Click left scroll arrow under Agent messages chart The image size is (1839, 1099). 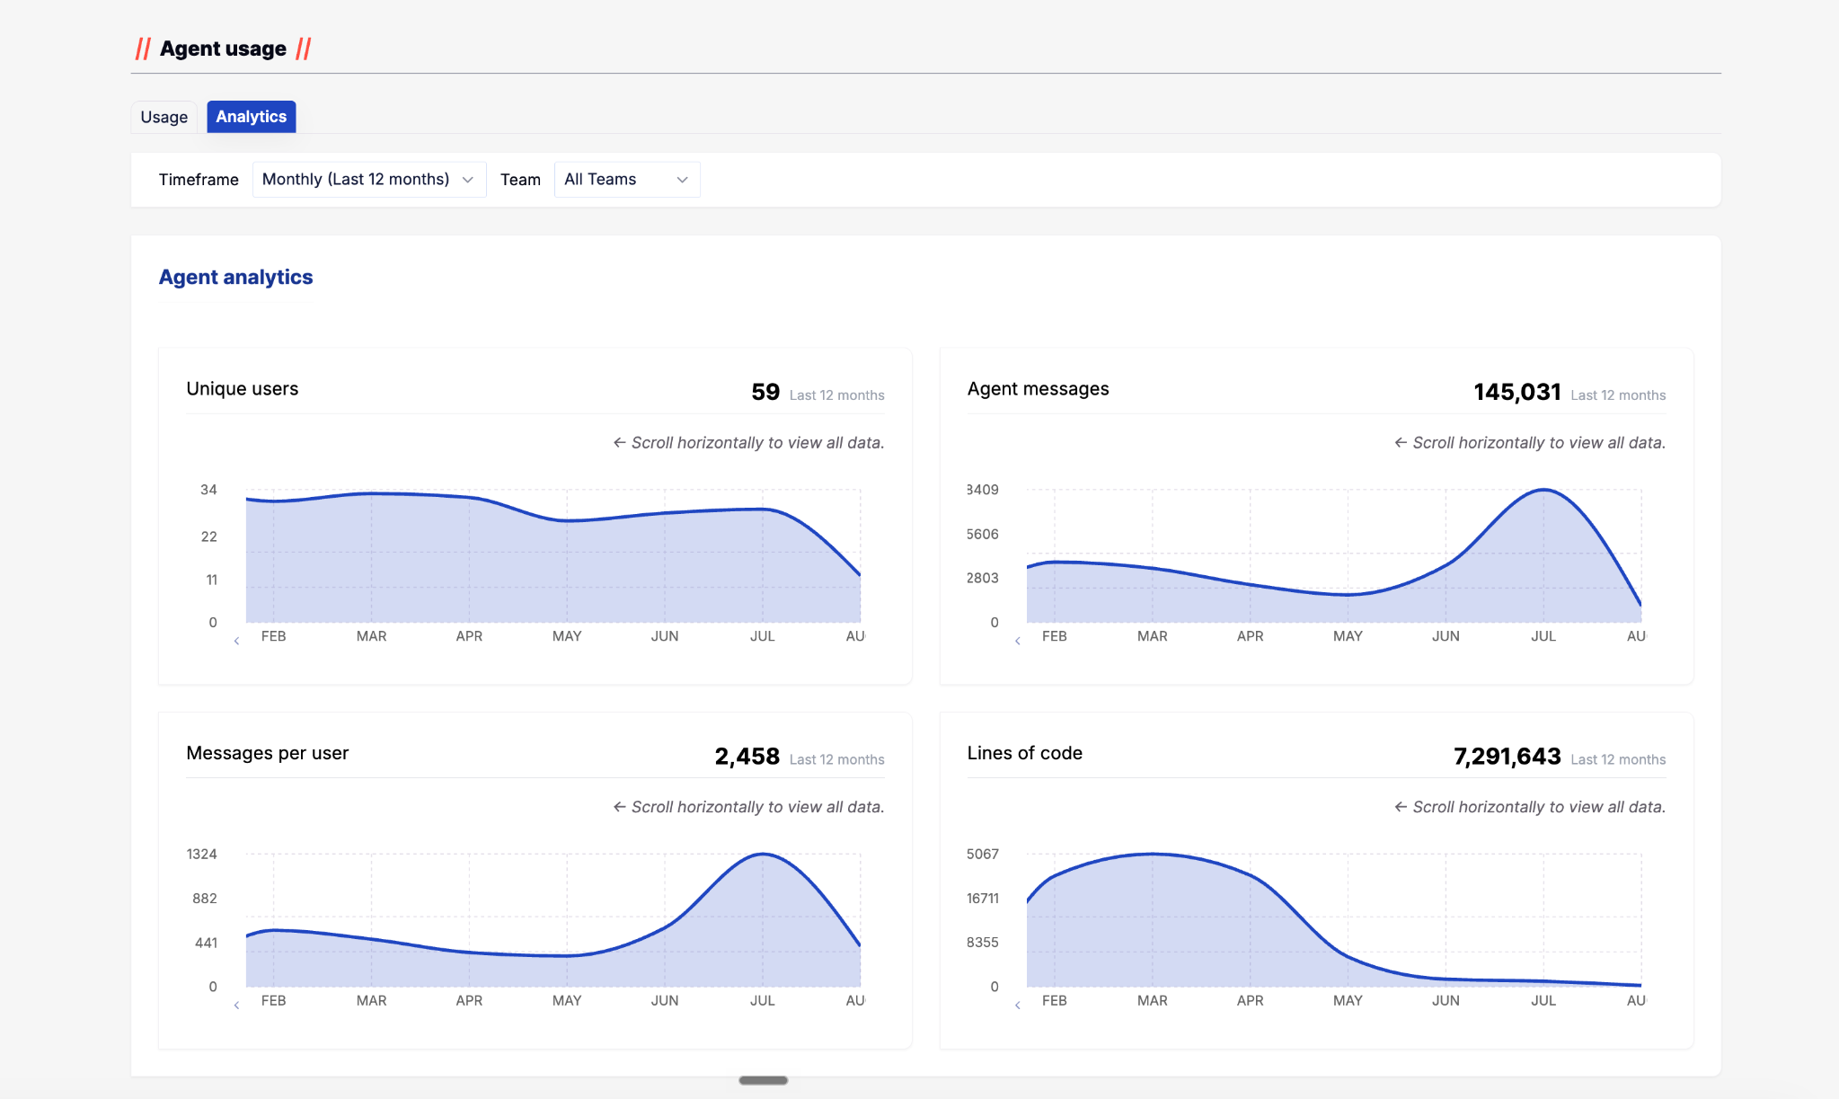tap(1017, 641)
